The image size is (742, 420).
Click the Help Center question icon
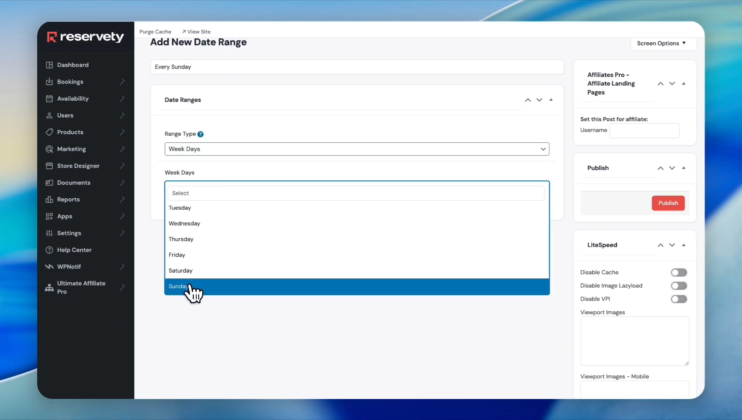click(49, 250)
